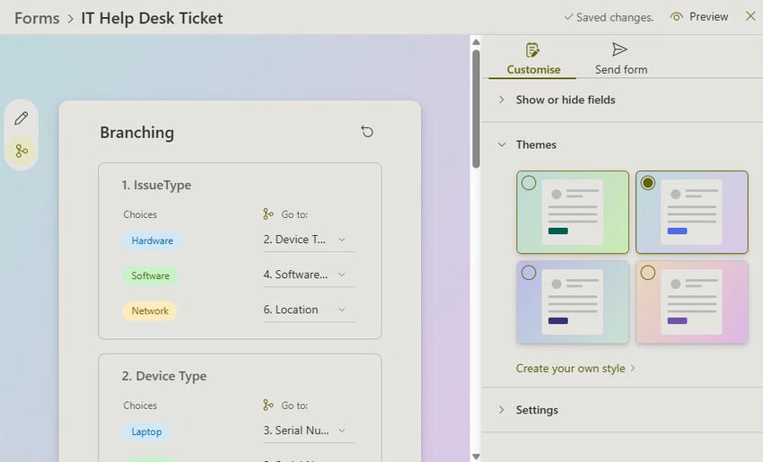Switch to the Send form tab
The image size is (763, 462).
click(621, 59)
